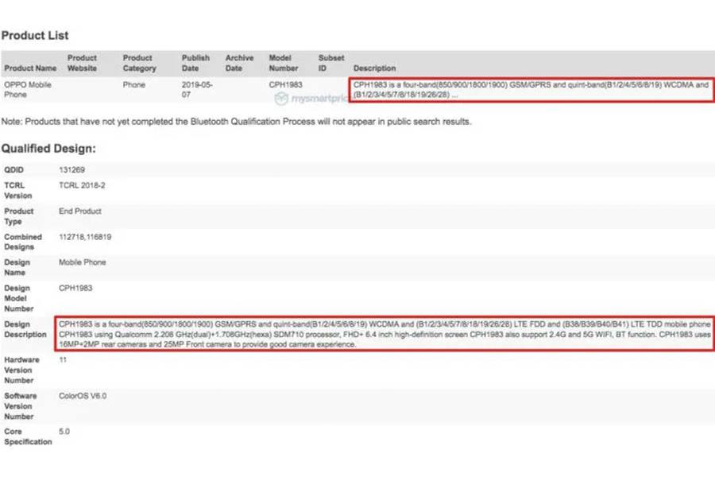Click the Phone category cell

tap(134, 85)
